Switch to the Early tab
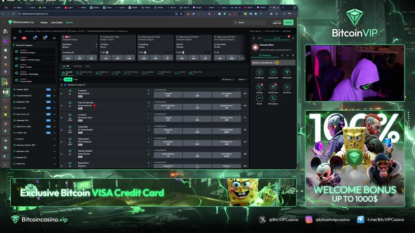Viewport: 415px width, 233px height. [88, 66]
